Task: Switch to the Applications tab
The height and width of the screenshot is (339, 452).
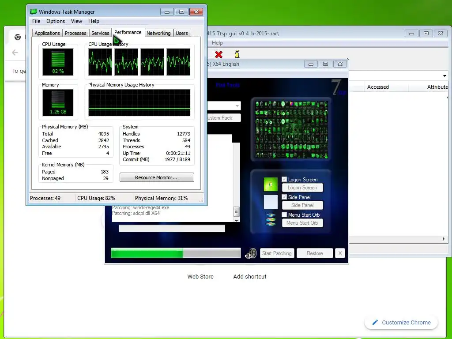Action: pos(47,33)
